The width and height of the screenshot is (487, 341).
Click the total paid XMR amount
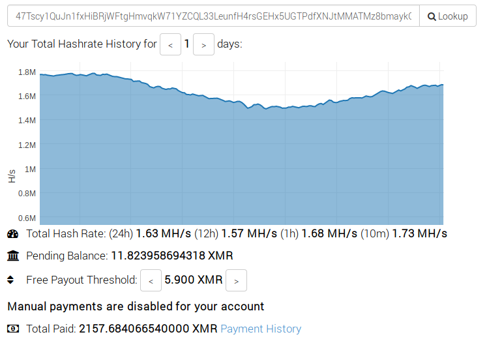tap(148, 329)
